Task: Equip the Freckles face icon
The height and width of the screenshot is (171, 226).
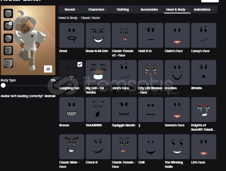Action: pos(177,72)
